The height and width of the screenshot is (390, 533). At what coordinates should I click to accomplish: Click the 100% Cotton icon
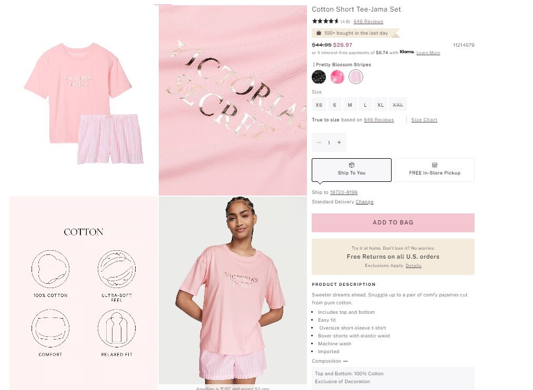50,269
